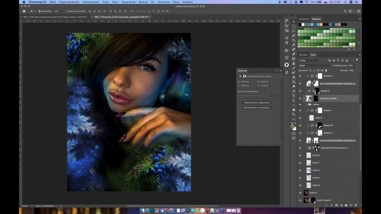Open the Auto-Select Layer/Group dropdown
Screen dimensions: 381x214
pos(58,11)
